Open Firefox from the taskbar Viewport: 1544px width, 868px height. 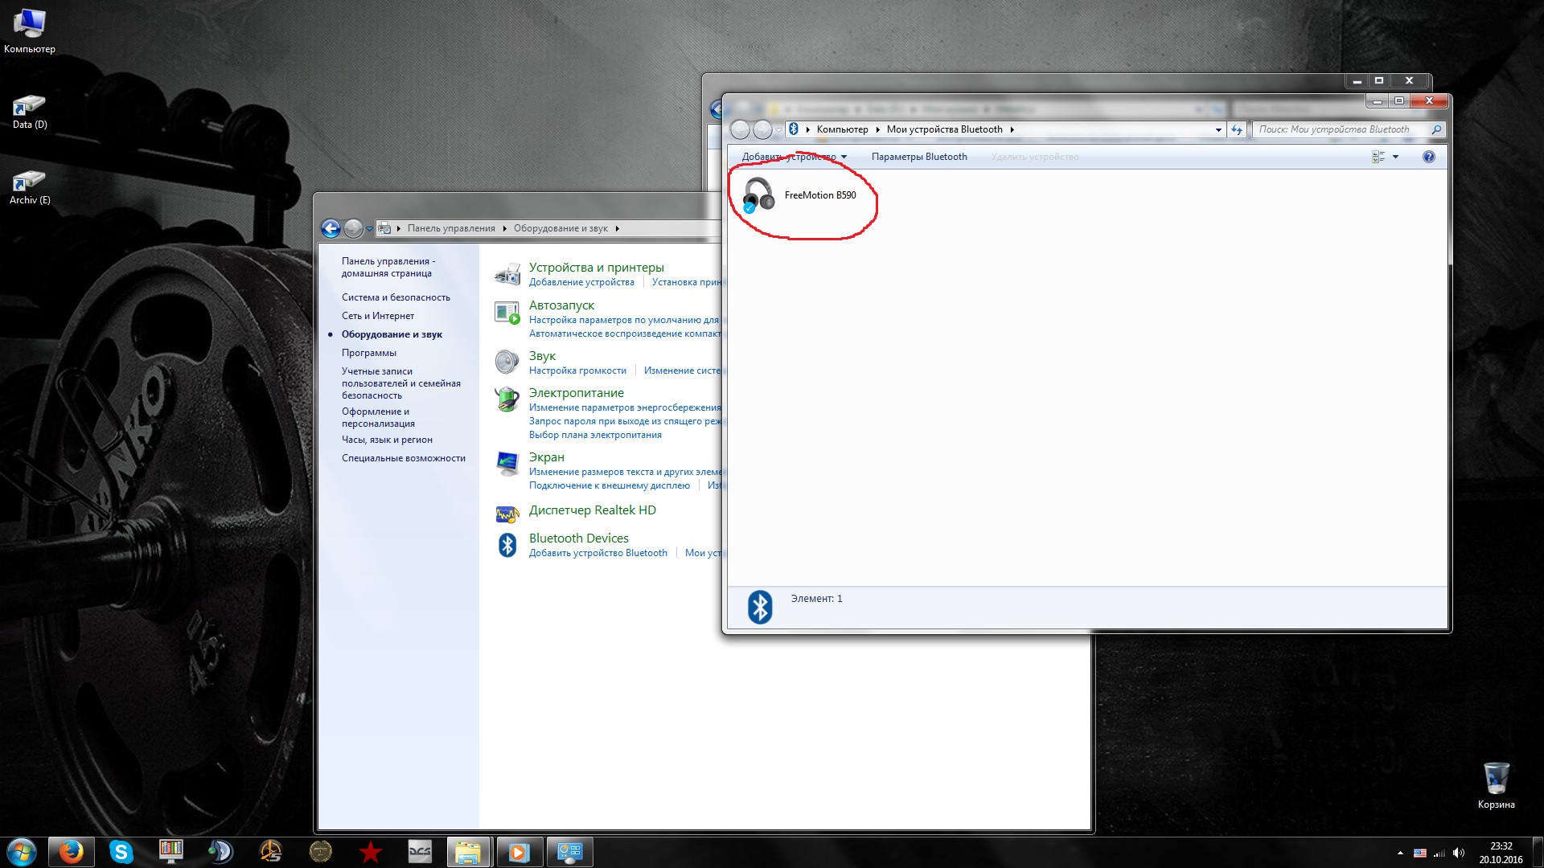71,852
